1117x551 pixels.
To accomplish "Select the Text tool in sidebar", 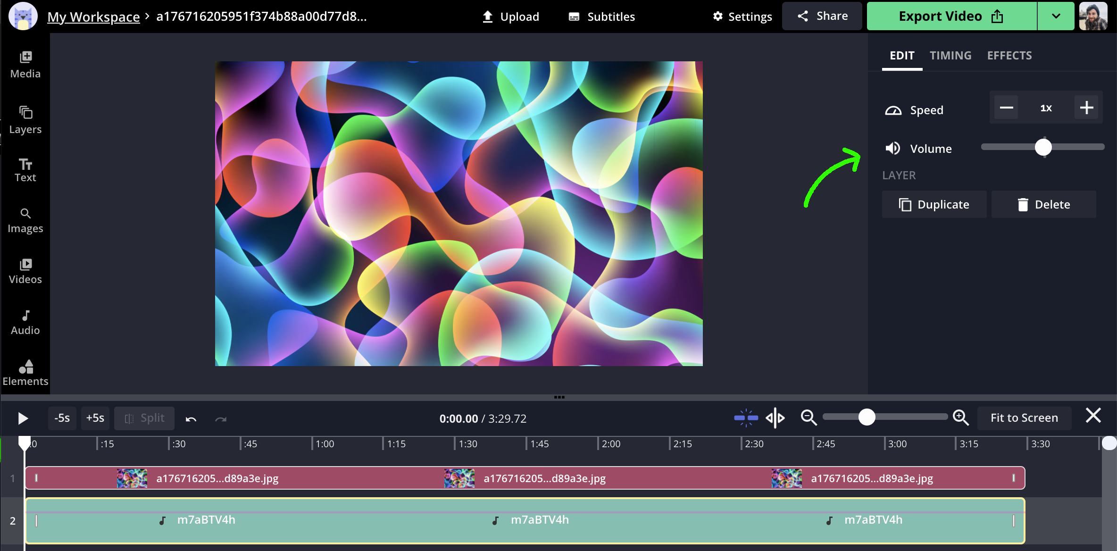I will point(25,170).
